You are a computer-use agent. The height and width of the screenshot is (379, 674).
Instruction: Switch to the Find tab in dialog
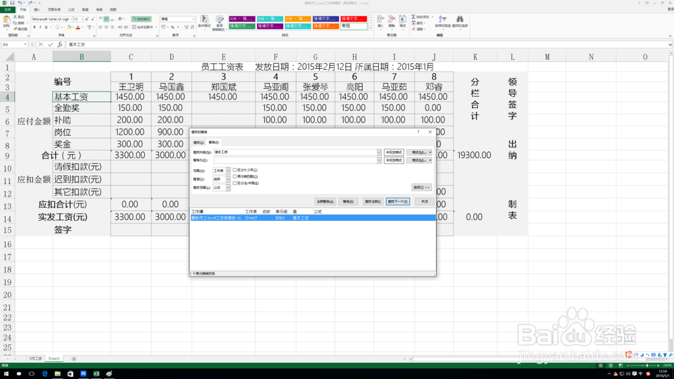199,142
